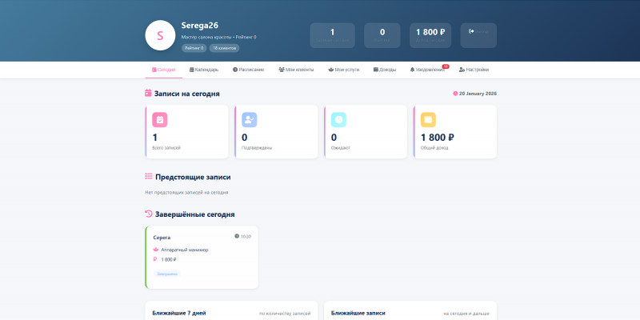Viewport: 640px width, 320px height.
Task: Click the blue confirmed user-check icon
Action: point(249,119)
